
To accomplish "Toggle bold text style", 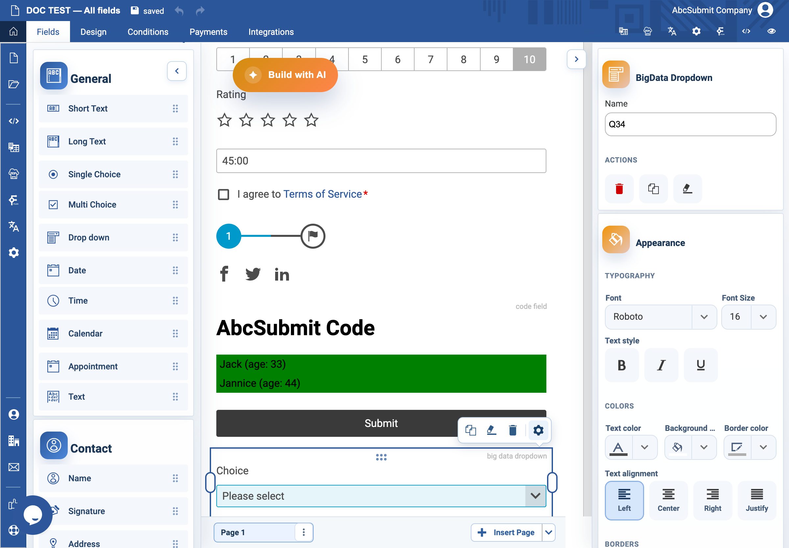I will coord(622,365).
